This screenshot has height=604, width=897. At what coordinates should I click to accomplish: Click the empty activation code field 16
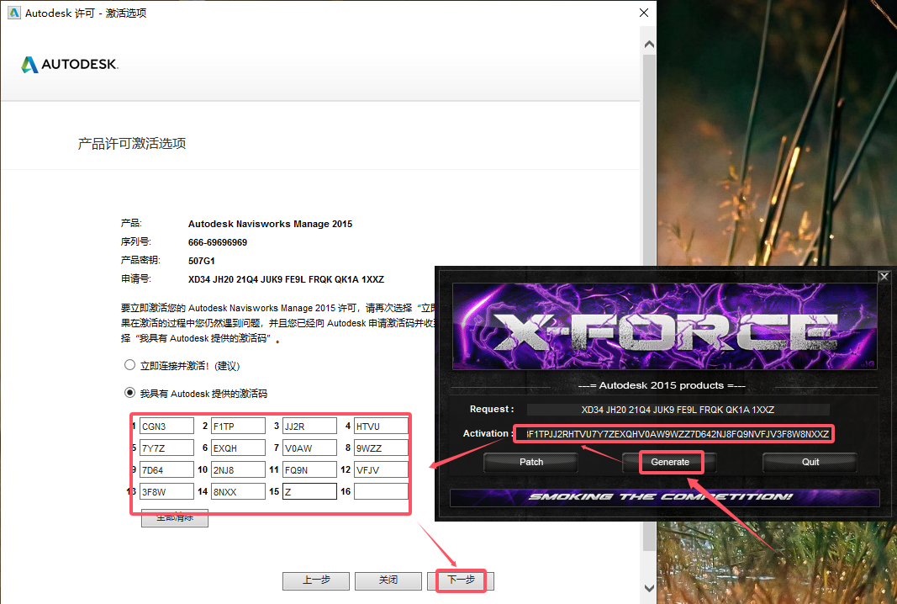point(381,492)
